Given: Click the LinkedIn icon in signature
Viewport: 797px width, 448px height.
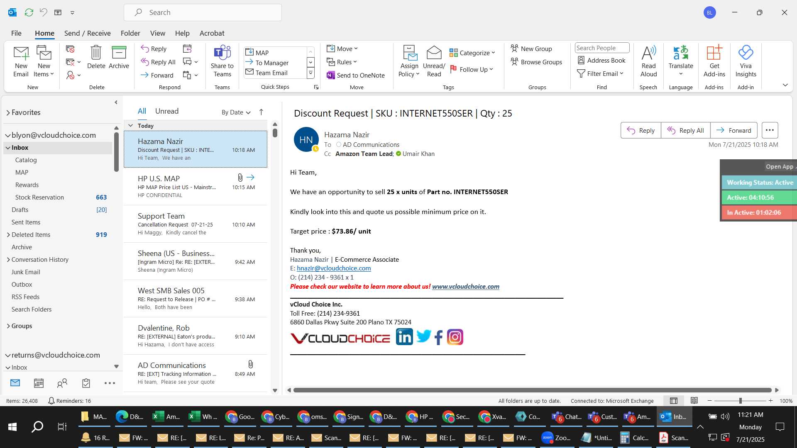Looking at the screenshot, I should pyautogui.click(x=404, y=337).
